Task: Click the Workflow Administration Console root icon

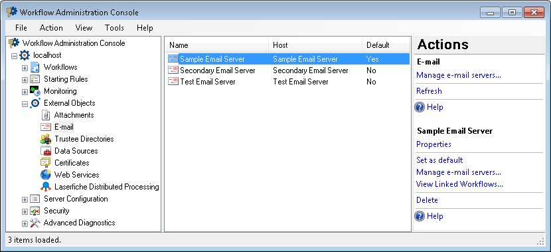Action: click(x=14, y=43)
